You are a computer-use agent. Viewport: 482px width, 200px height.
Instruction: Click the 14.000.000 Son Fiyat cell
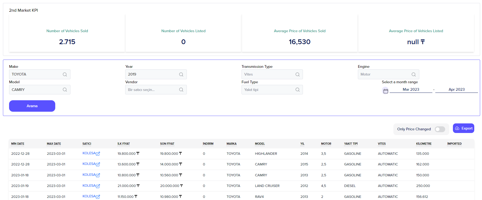[x=171, y=164]
